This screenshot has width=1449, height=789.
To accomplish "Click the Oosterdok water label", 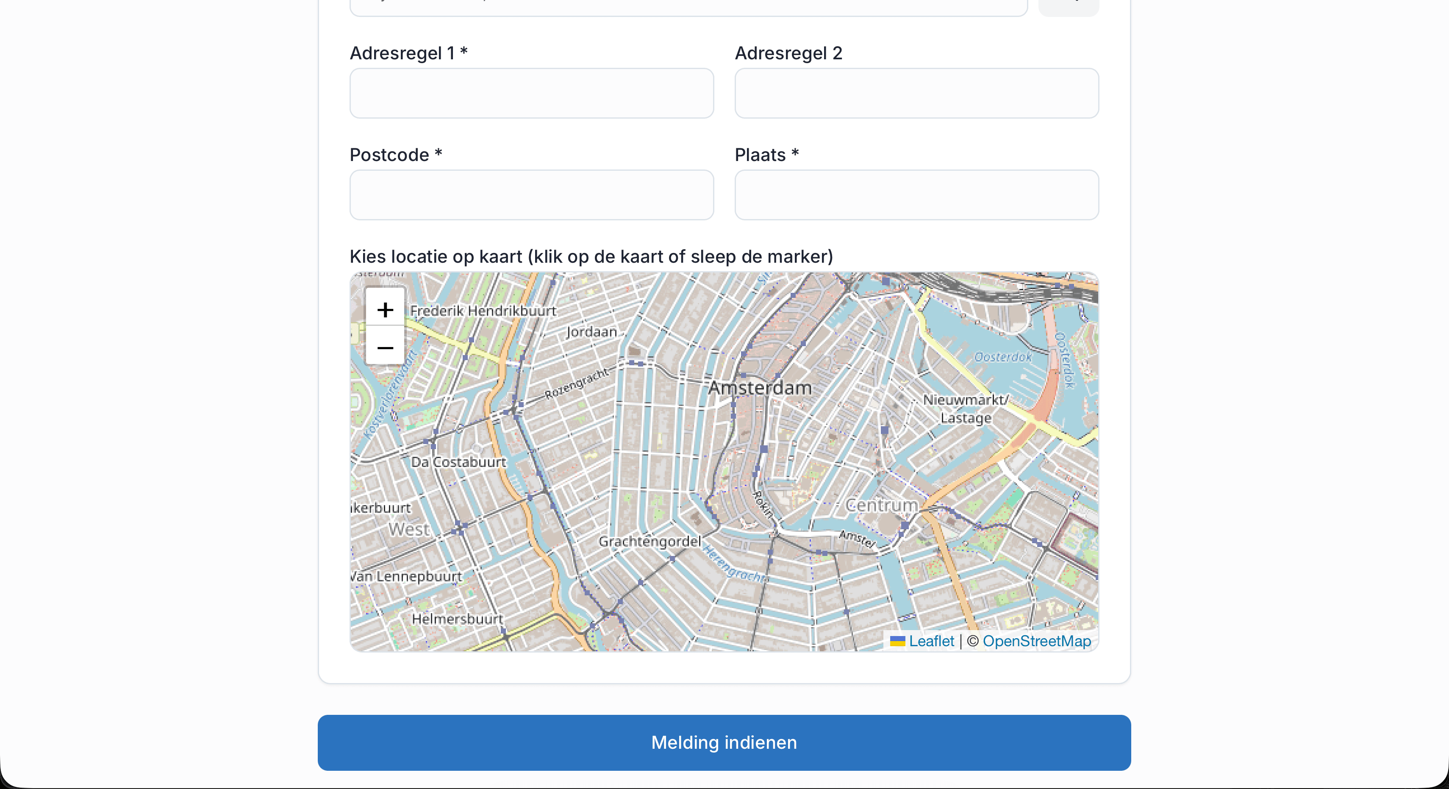I will 1003,357.
